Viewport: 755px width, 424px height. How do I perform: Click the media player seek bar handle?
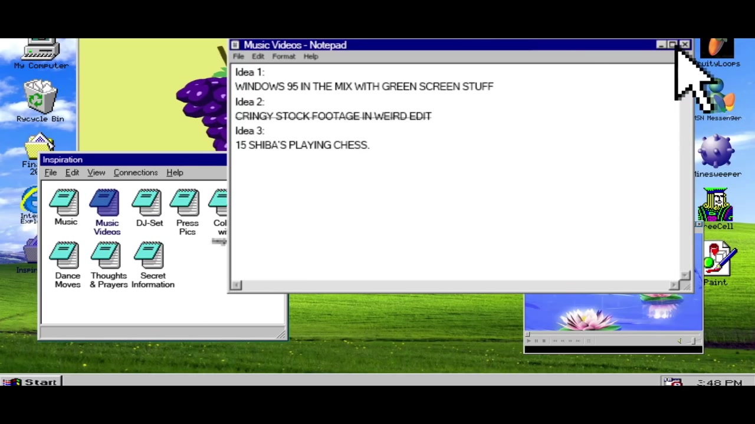click(527, 334)
